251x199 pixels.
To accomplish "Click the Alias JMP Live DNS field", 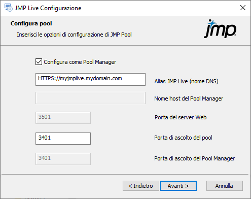I will 90,79.
